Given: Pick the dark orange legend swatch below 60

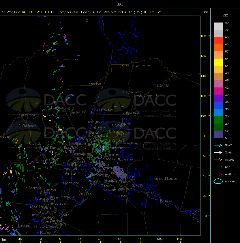Looking at the screenshot, I should coord(218,48).
